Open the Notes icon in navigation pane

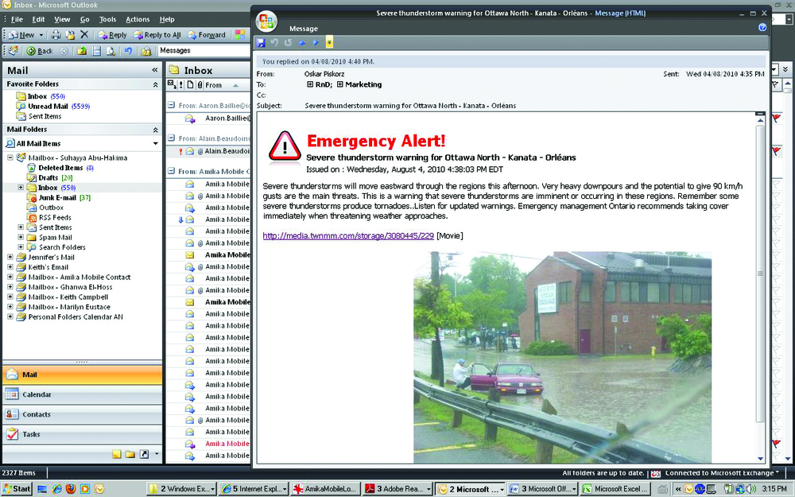[117, 454]
